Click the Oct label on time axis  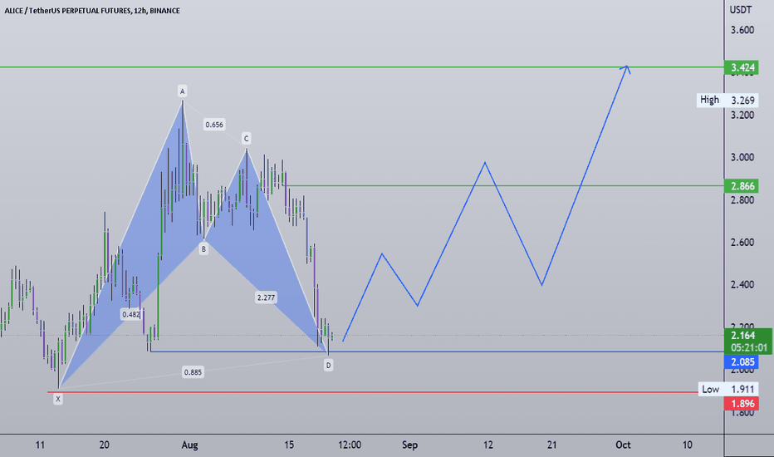coord(623,445)
